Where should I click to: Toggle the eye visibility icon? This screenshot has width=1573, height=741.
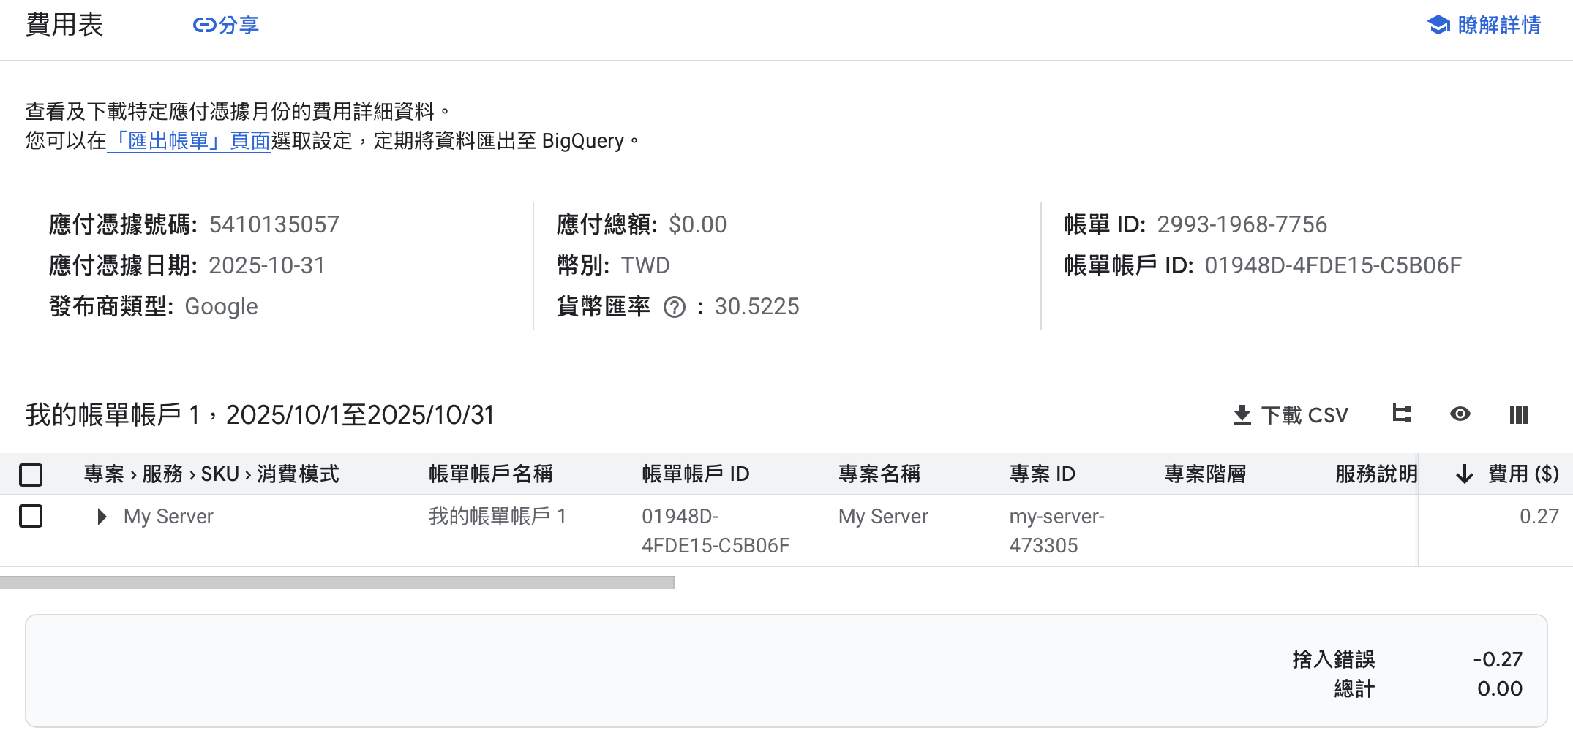tap(1460, 414)
